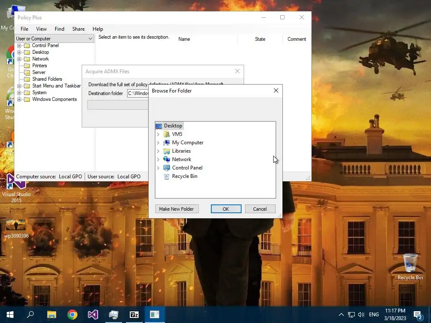Image resolution: width=431 pixels, height=323 pixels.
Task: Expand Network node in Policy Plus tree
Action: tap(19, 59)
